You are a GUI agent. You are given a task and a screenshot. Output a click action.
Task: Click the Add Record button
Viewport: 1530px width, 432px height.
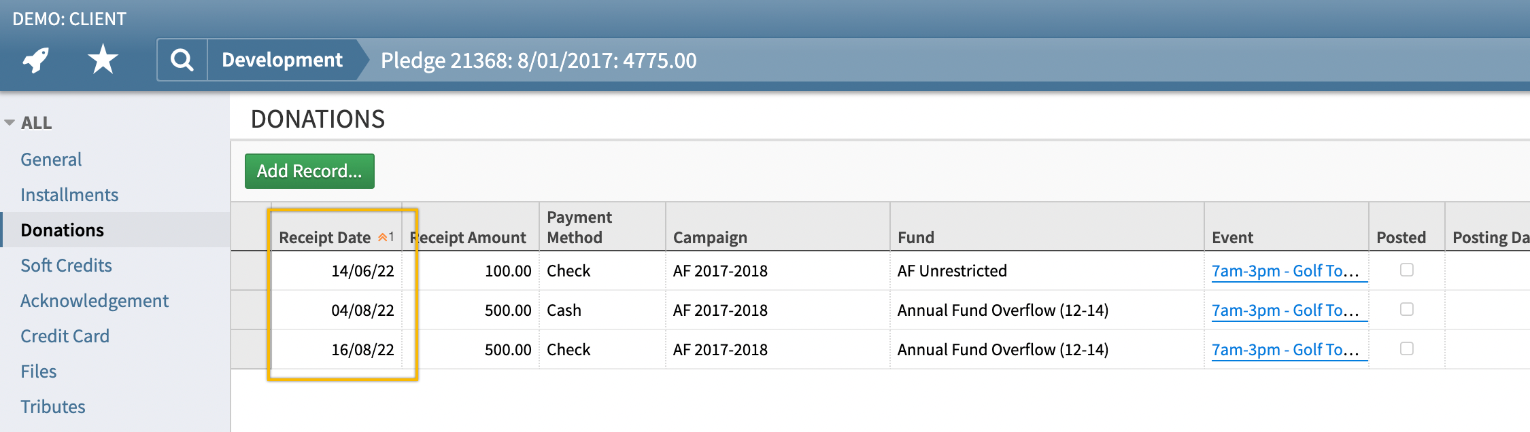point(309,171)
